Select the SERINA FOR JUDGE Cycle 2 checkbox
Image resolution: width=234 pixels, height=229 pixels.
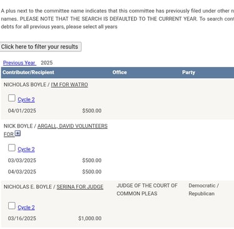point(12,206)
